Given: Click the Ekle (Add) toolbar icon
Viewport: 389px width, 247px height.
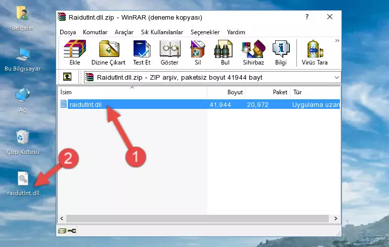Looking at the screenshot, I should tap(75, 52).
